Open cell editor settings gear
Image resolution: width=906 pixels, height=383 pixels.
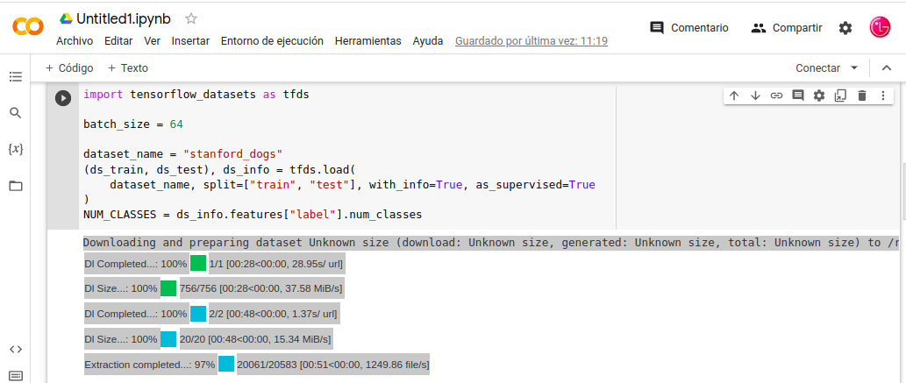[819, 96]
